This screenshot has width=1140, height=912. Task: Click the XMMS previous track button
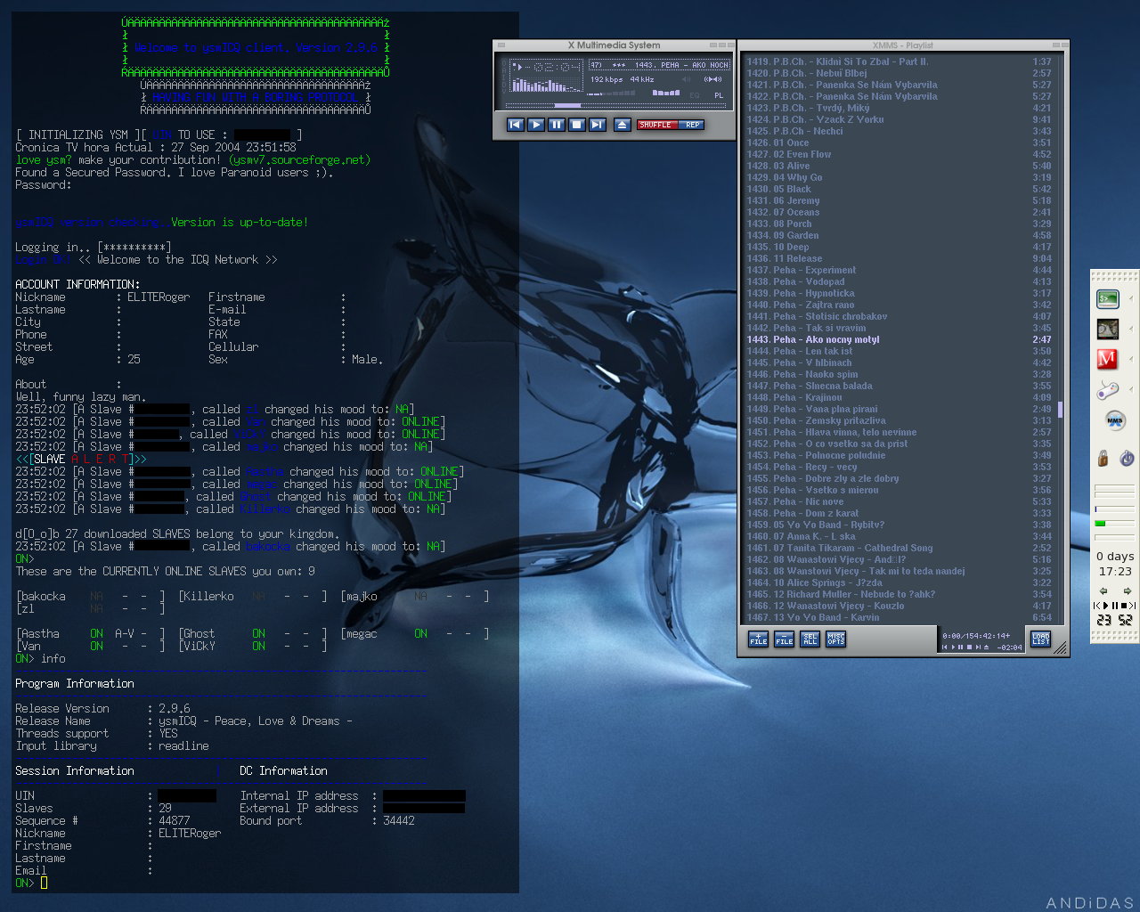click(x=515, y=125)
